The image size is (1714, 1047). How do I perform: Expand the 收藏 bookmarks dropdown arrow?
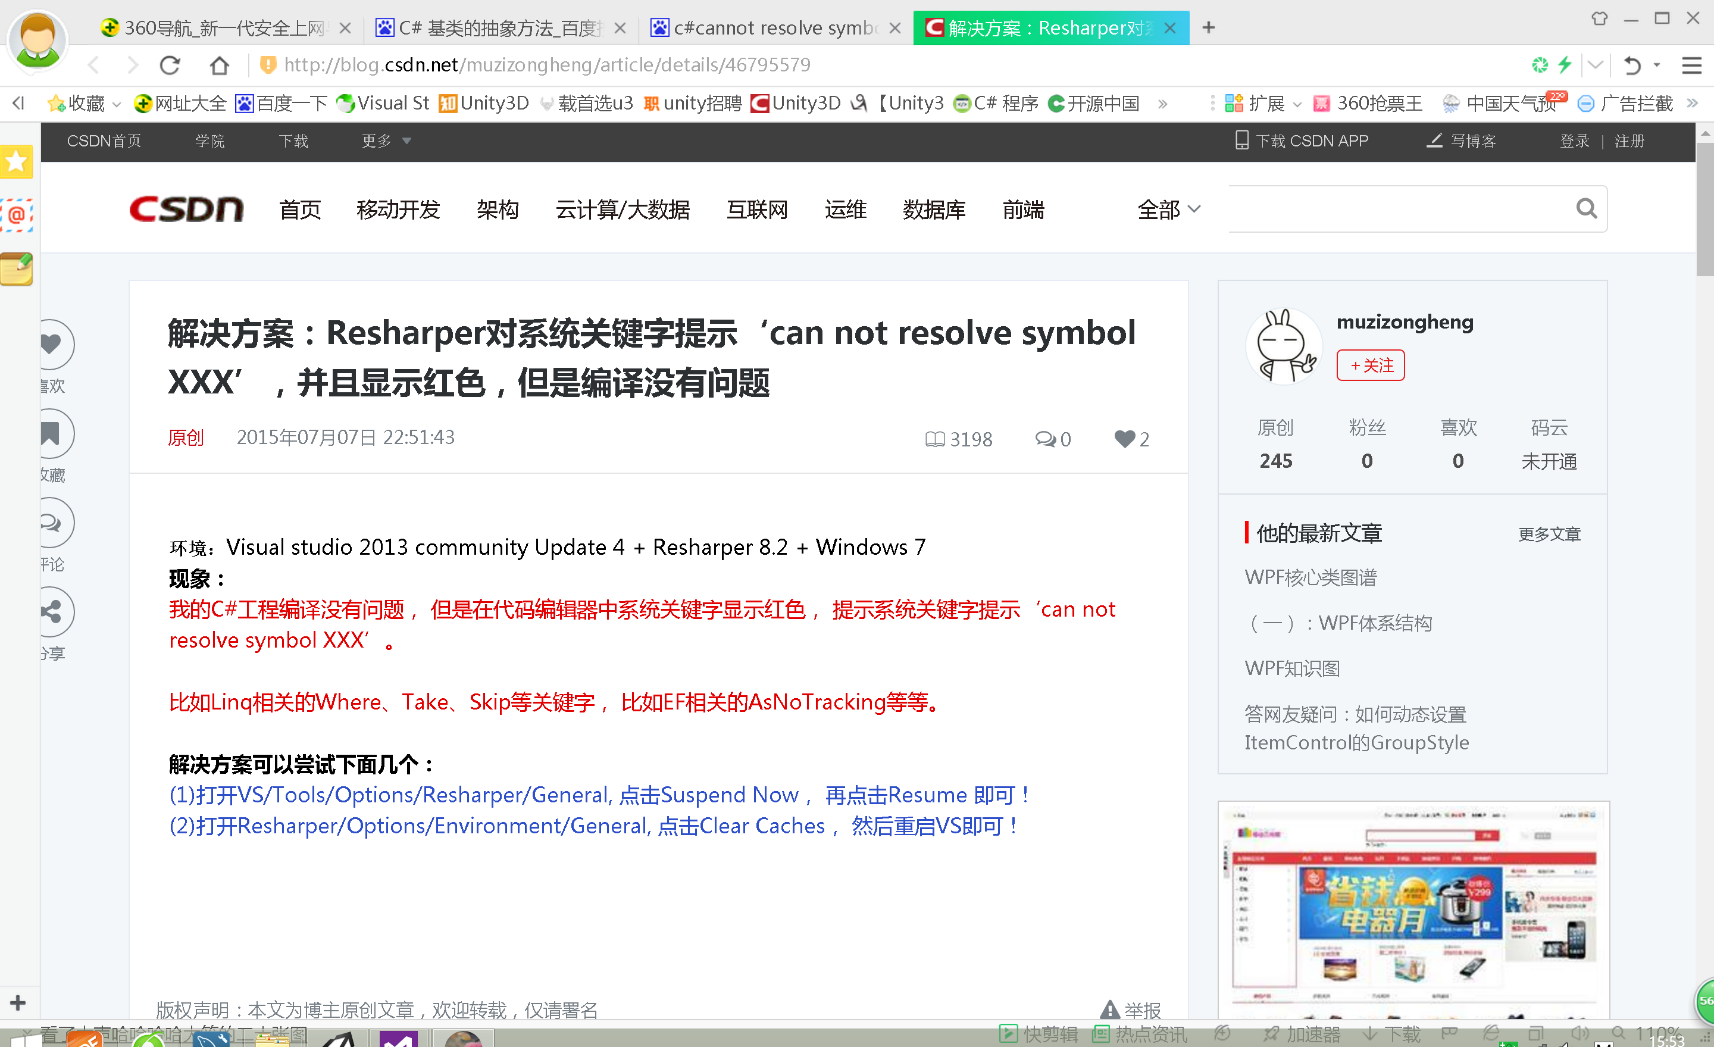point(117,104)
